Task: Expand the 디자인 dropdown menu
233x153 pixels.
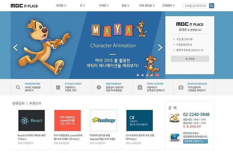Action: point(104,5)
